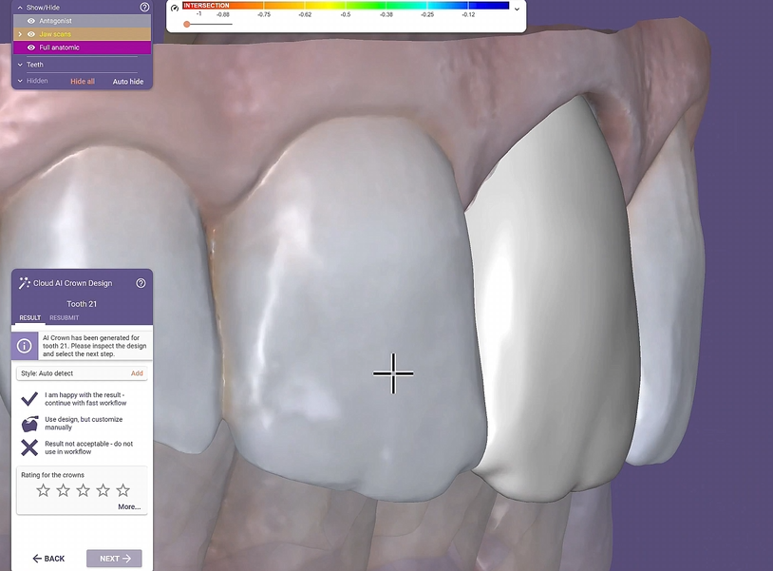Open help for Show/Hide panel
773x571 pixels.
pyautogui.click(x=144, y=7)
